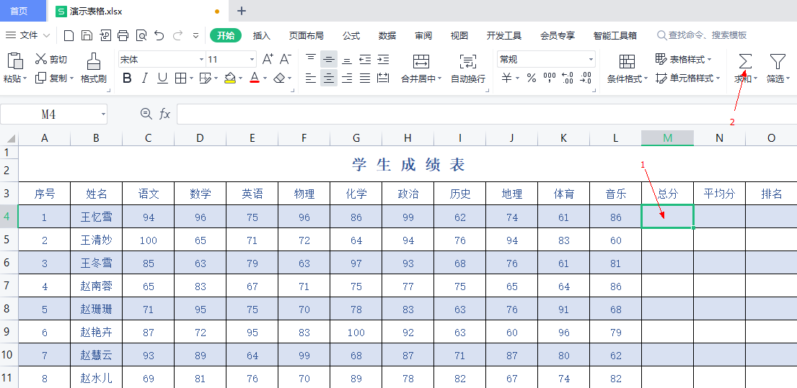The image size is (797, 388).
Task: Apply the Format Painter (格式刷)
Action: coord(94,68)
